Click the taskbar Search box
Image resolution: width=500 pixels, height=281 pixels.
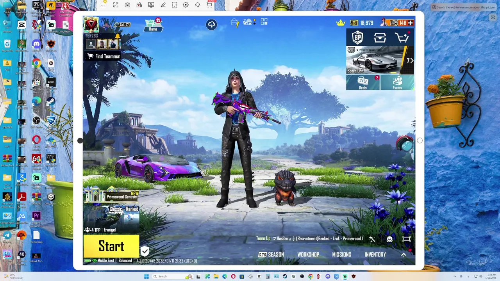[172, 276]
